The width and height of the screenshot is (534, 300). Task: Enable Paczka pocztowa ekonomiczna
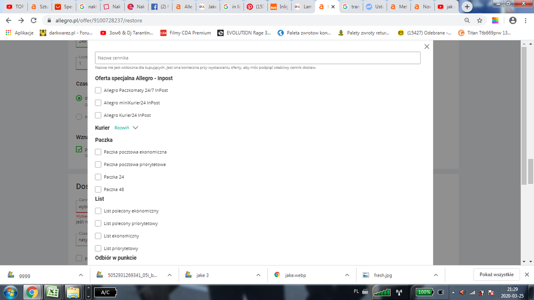click(98, 152)
